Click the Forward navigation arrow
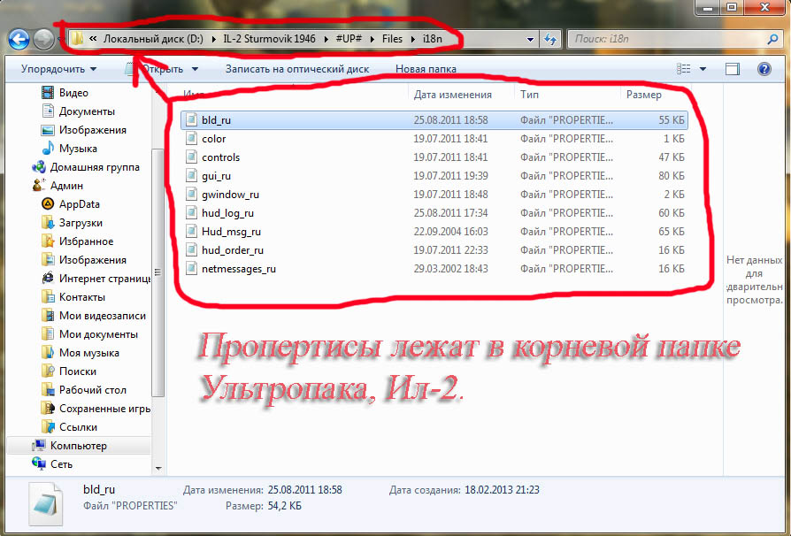 tap(44, 39)
